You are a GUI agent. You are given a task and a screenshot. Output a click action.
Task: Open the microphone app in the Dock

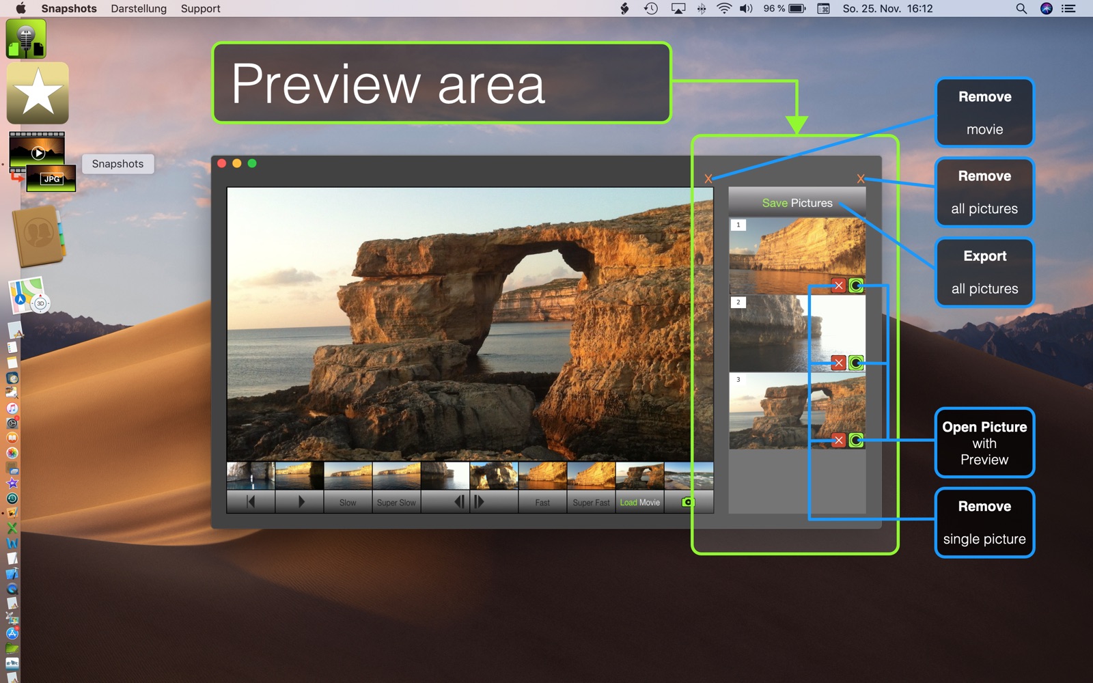click(26, 39)
